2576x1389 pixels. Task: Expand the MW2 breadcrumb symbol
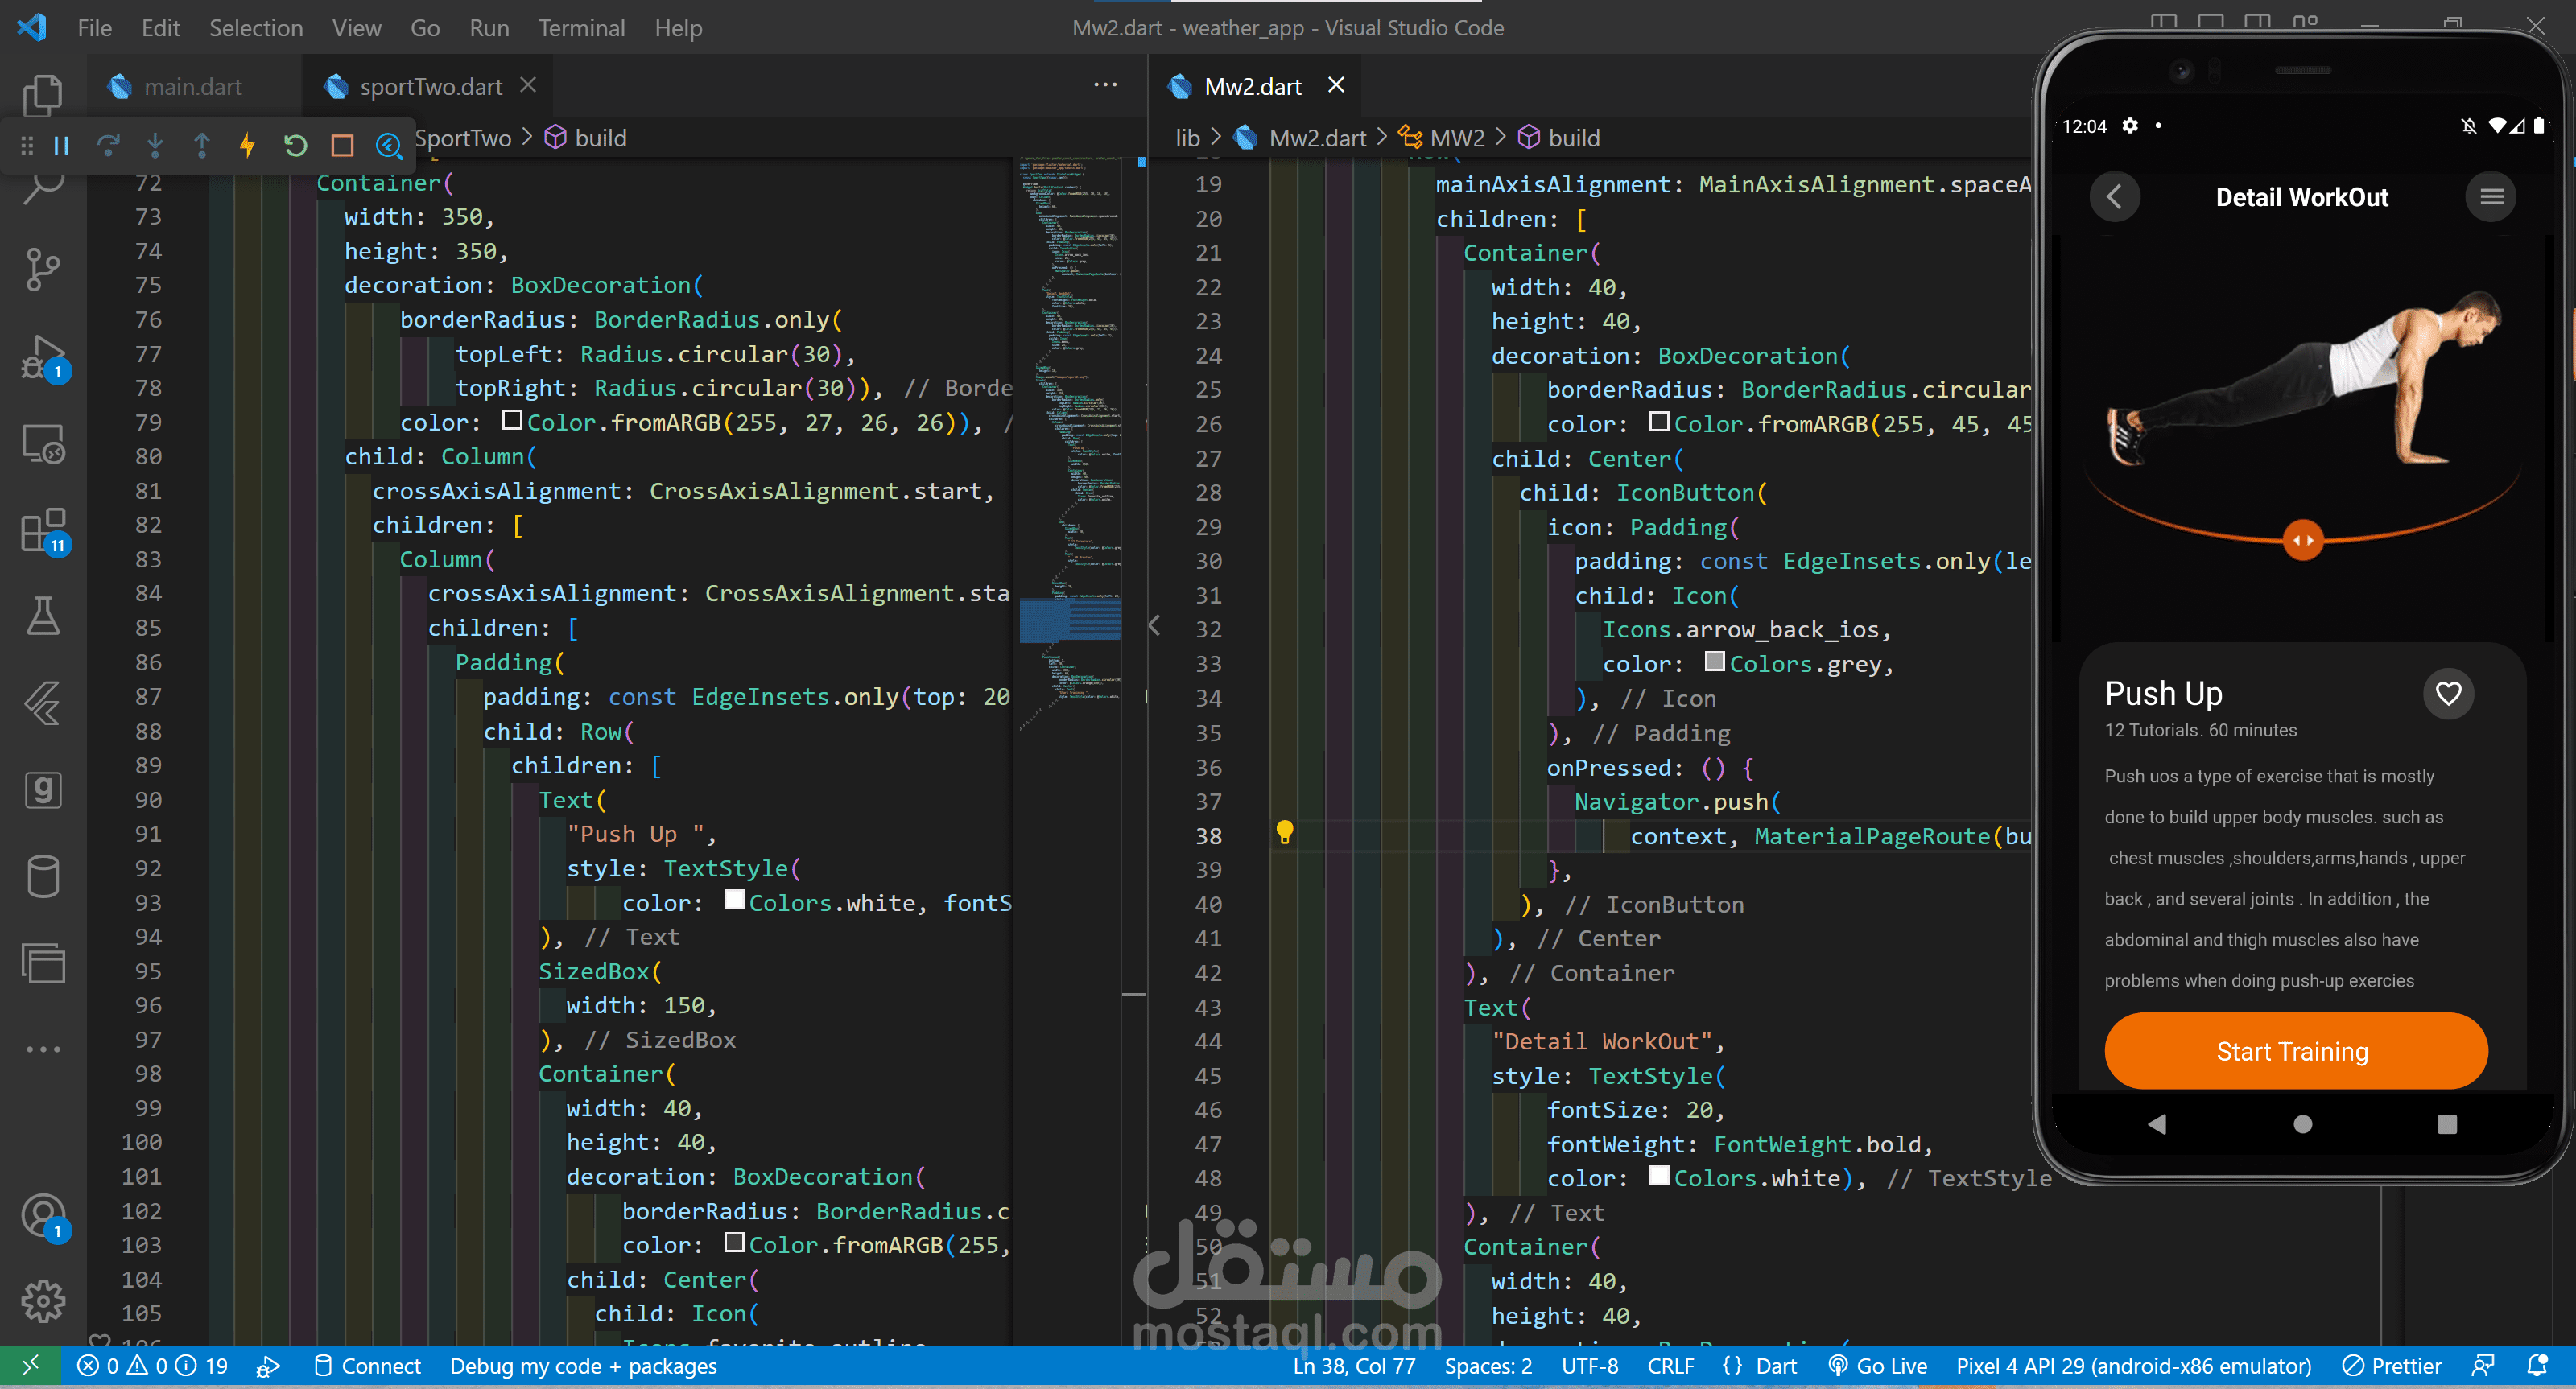(1456, 138)
